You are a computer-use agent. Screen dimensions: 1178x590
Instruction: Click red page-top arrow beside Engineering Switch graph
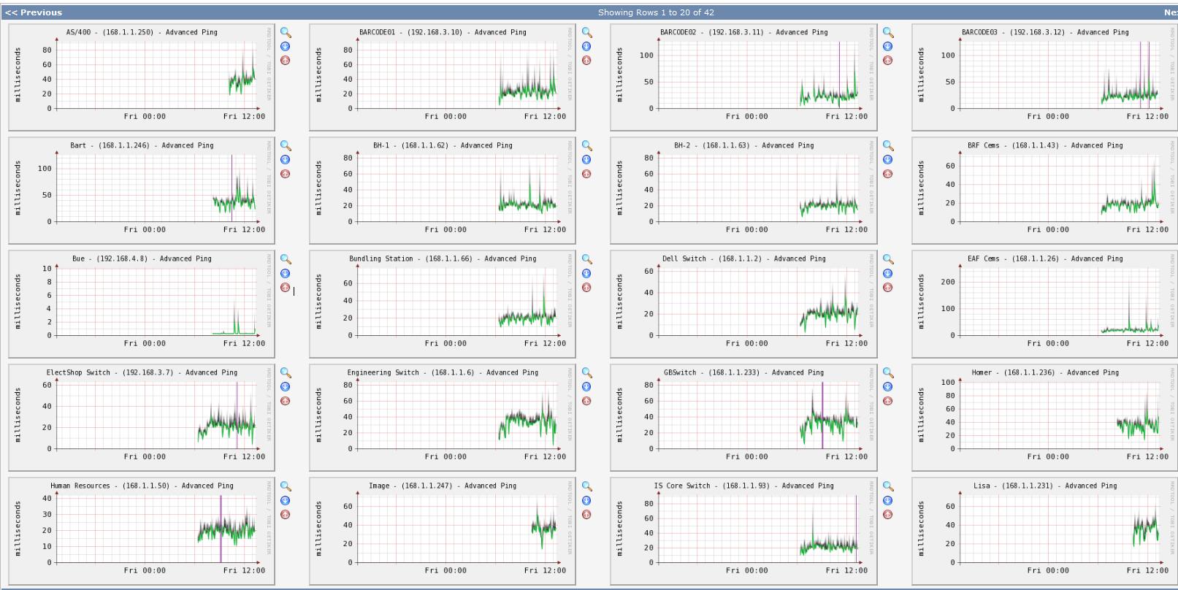[586, 401]
